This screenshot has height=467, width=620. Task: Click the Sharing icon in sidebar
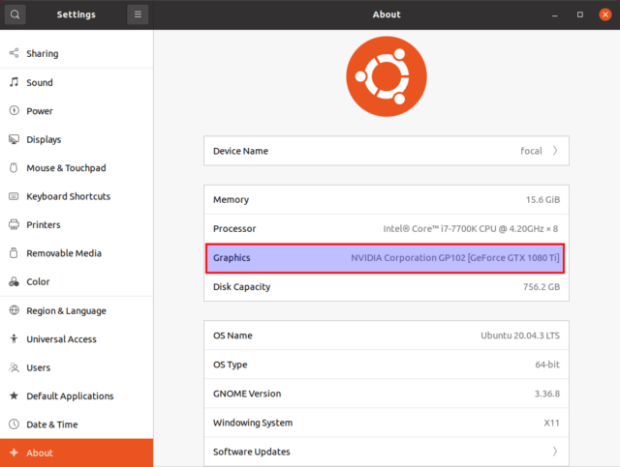(15, 54)
